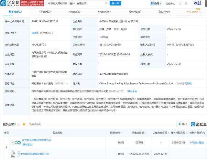Screen dimensions: 207x159
Task: Click the red 全国企业信用查询系统 banner
Action: (x=32, y=3)
